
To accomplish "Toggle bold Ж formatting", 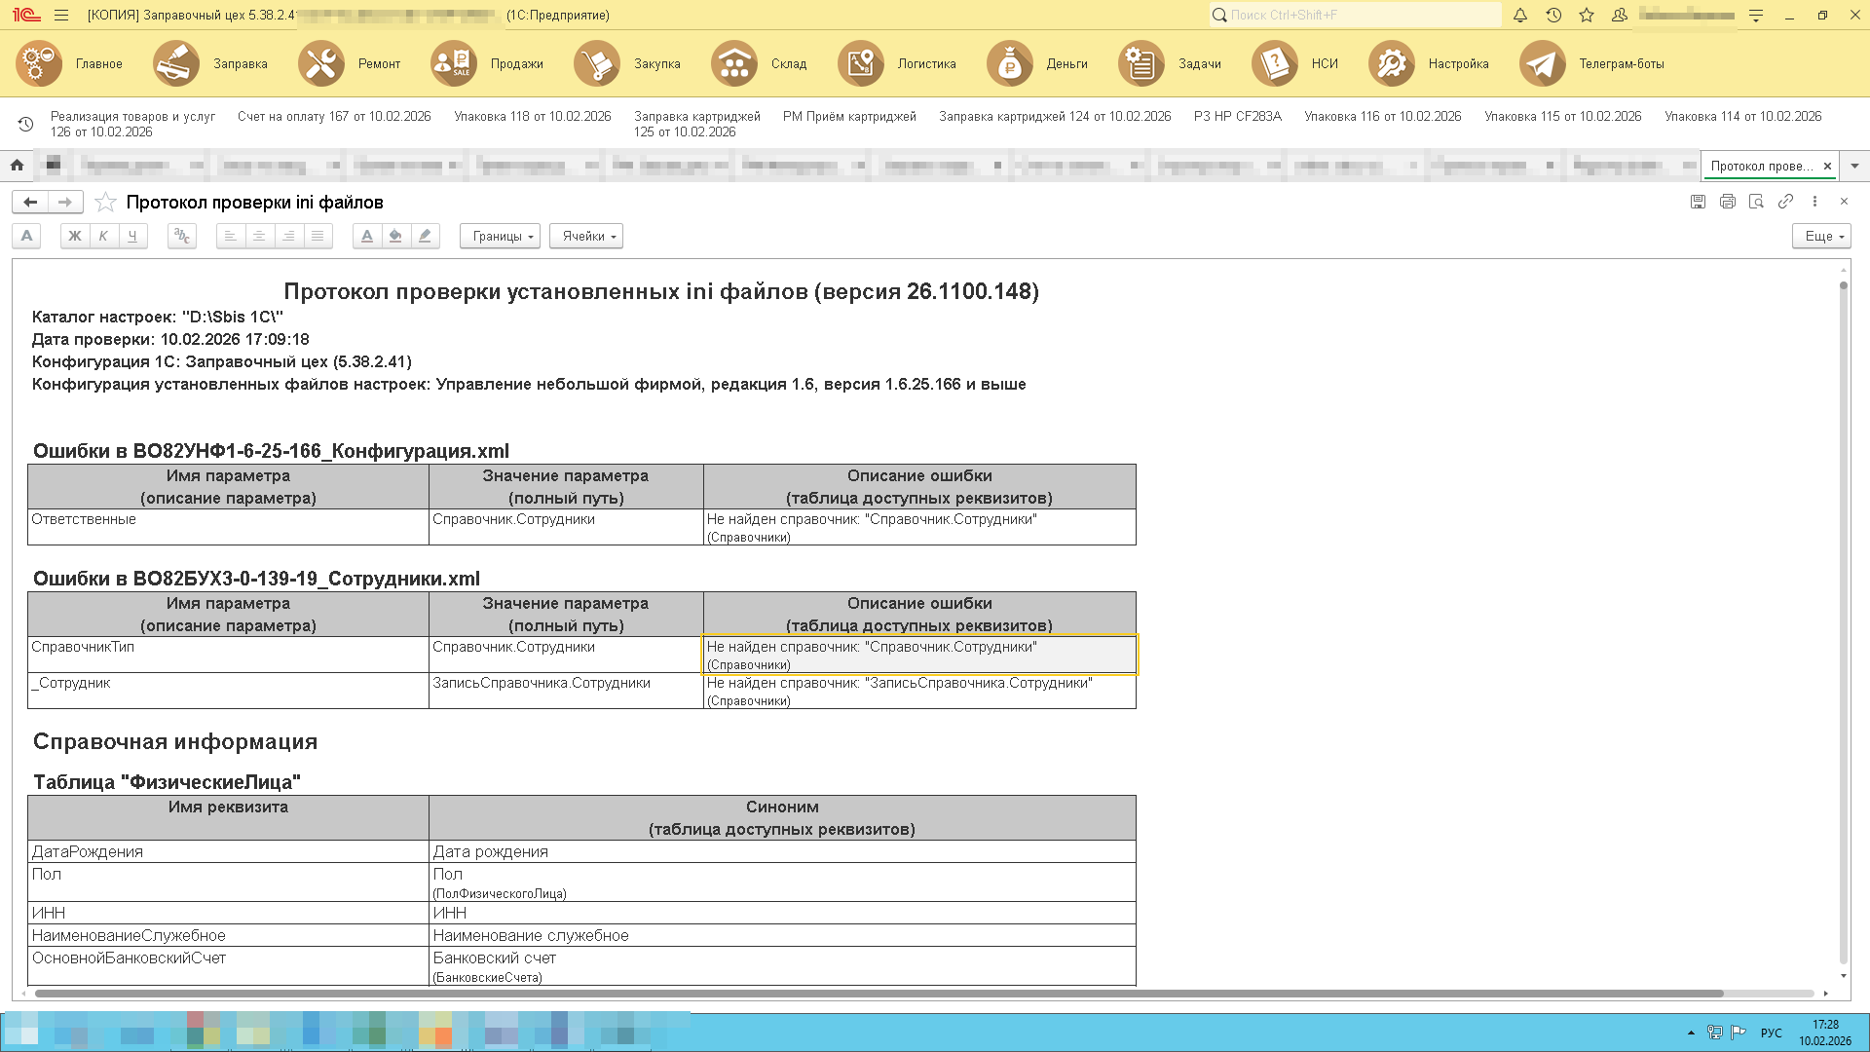I will pos(74,236).
